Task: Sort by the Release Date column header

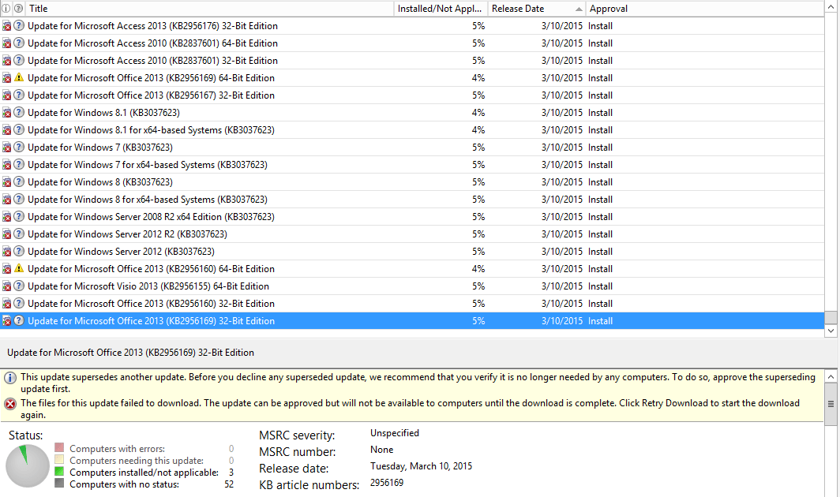Action: point(536,9)
